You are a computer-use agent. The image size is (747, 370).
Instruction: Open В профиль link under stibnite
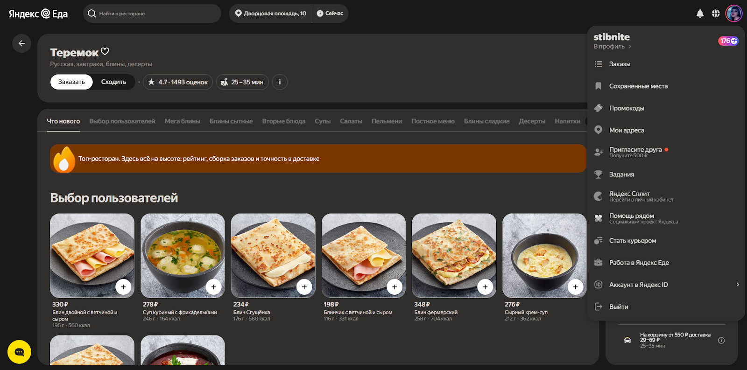[613, 47]
